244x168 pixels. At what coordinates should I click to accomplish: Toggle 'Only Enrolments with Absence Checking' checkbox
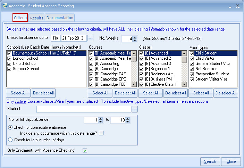(85, 150)
